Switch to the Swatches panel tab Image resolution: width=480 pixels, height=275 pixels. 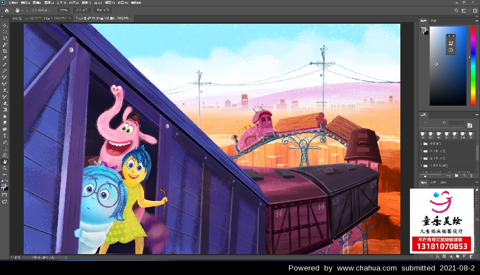433,21
